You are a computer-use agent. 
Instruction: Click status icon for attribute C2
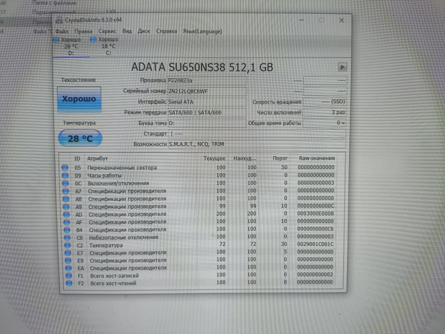pos(67,245)
